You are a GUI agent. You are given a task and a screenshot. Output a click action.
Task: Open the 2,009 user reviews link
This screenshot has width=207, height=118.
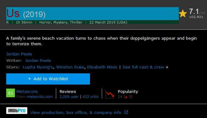[x=69, y=97]
